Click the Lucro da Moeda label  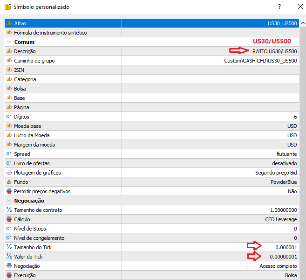(32, 135)
